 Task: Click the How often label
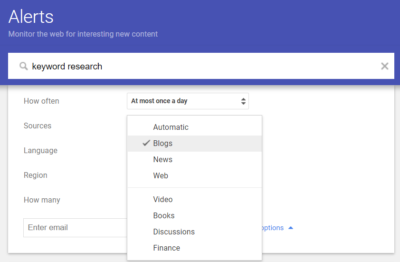click(41, 101)
